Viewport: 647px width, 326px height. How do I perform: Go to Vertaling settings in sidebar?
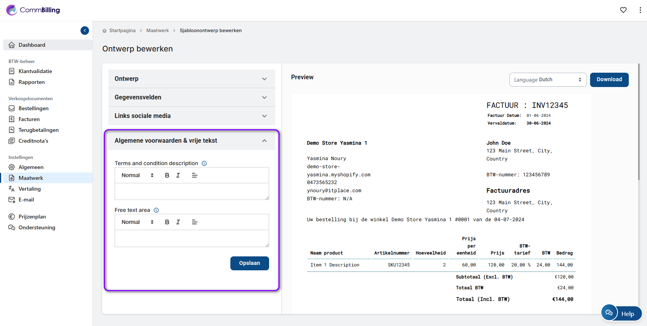[x=29, y=189]
